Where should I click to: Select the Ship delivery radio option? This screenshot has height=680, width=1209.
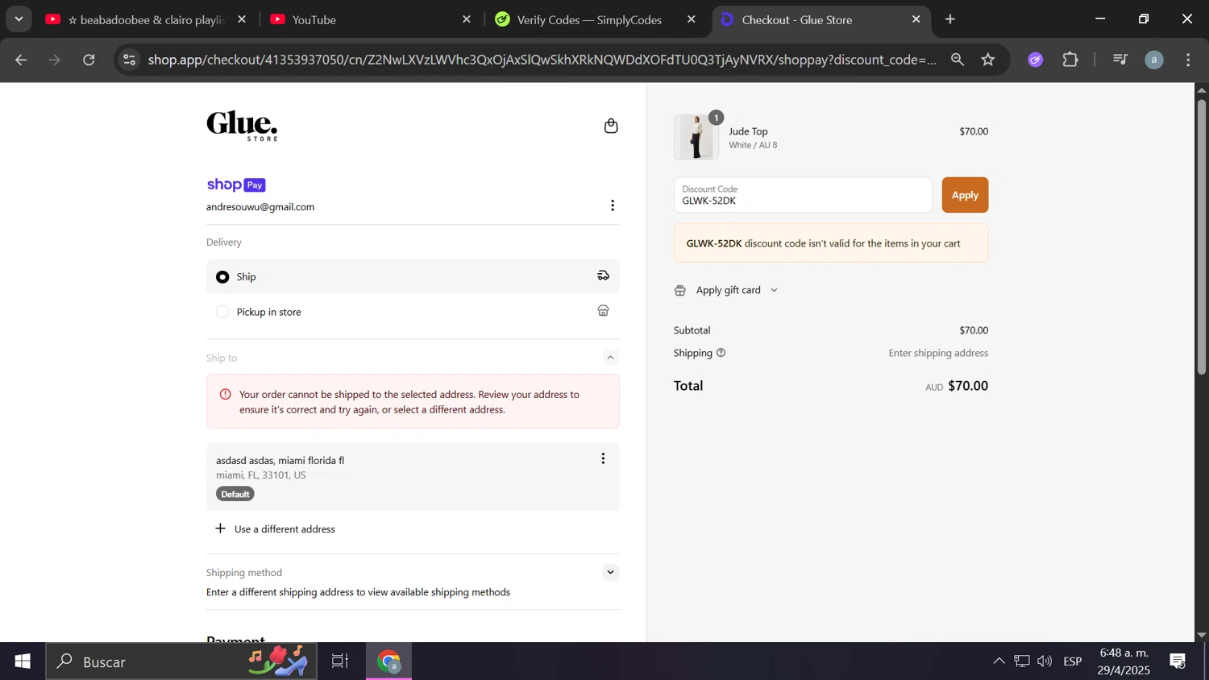pyautogui.click(x=222, y=276)
